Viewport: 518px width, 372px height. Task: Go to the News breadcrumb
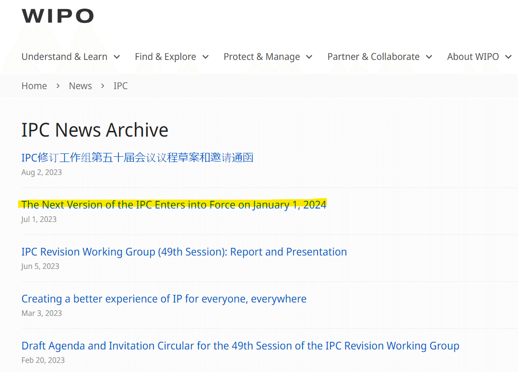(x=80, y=86)
